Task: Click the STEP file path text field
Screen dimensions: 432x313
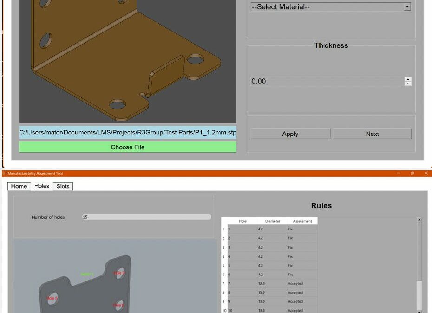Action: (x=127, y=133)
